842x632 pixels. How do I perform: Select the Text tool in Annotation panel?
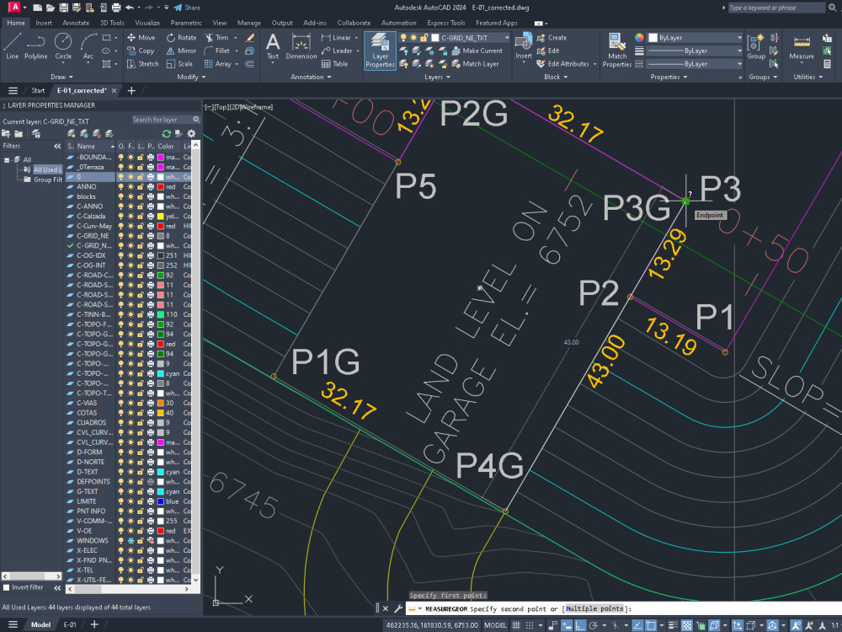coord(273,44)
